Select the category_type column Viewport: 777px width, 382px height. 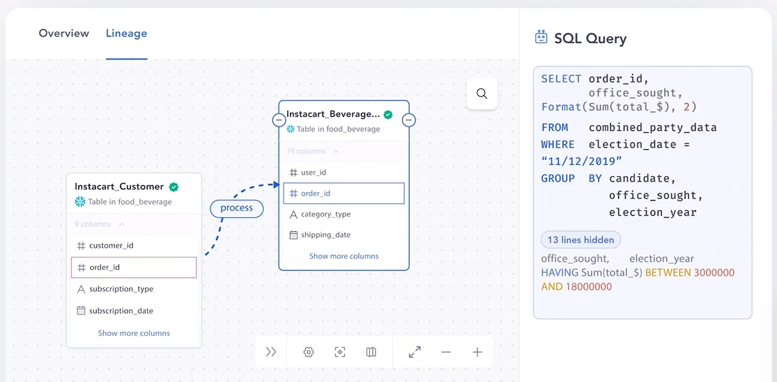click(x=344, y=214)
